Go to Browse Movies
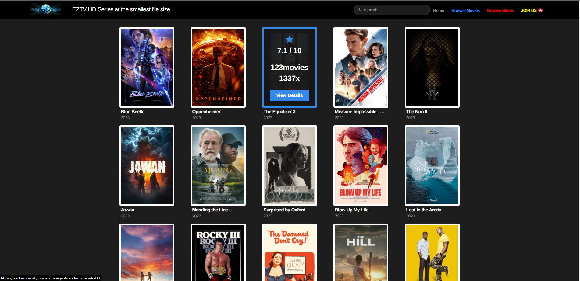 coord(465,10)
